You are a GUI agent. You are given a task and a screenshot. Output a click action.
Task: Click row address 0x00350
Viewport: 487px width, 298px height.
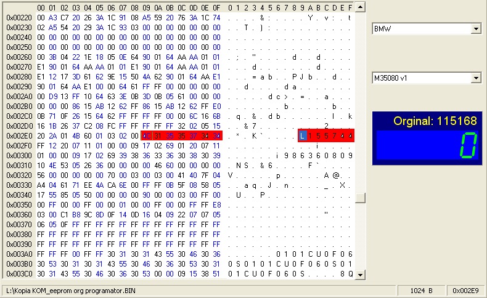click(x=19, y=205)
